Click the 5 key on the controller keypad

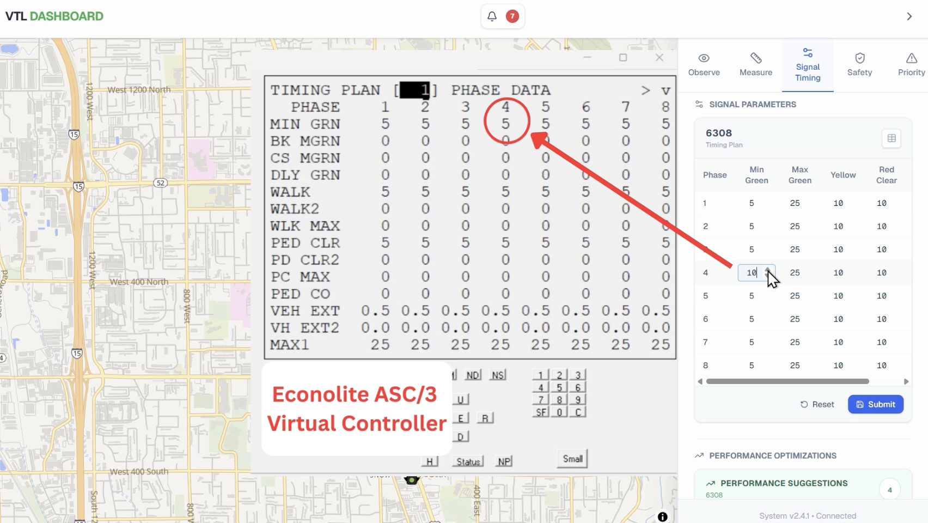pos(559,387)
